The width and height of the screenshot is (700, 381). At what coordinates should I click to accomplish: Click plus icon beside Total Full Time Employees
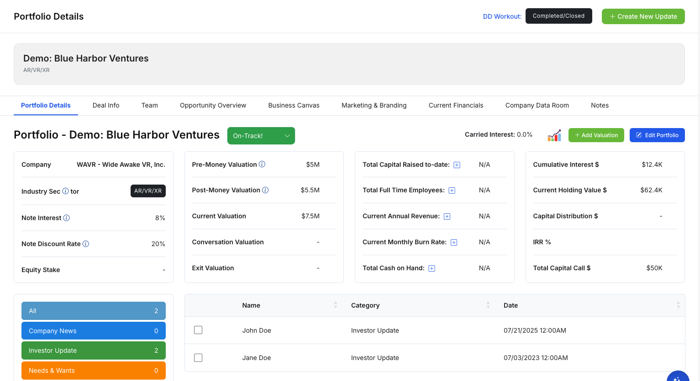452,190
